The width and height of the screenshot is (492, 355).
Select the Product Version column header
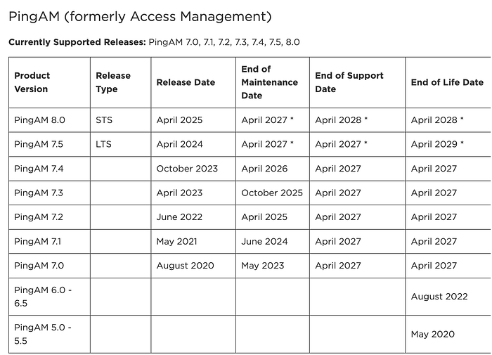[x=32, y=82]
